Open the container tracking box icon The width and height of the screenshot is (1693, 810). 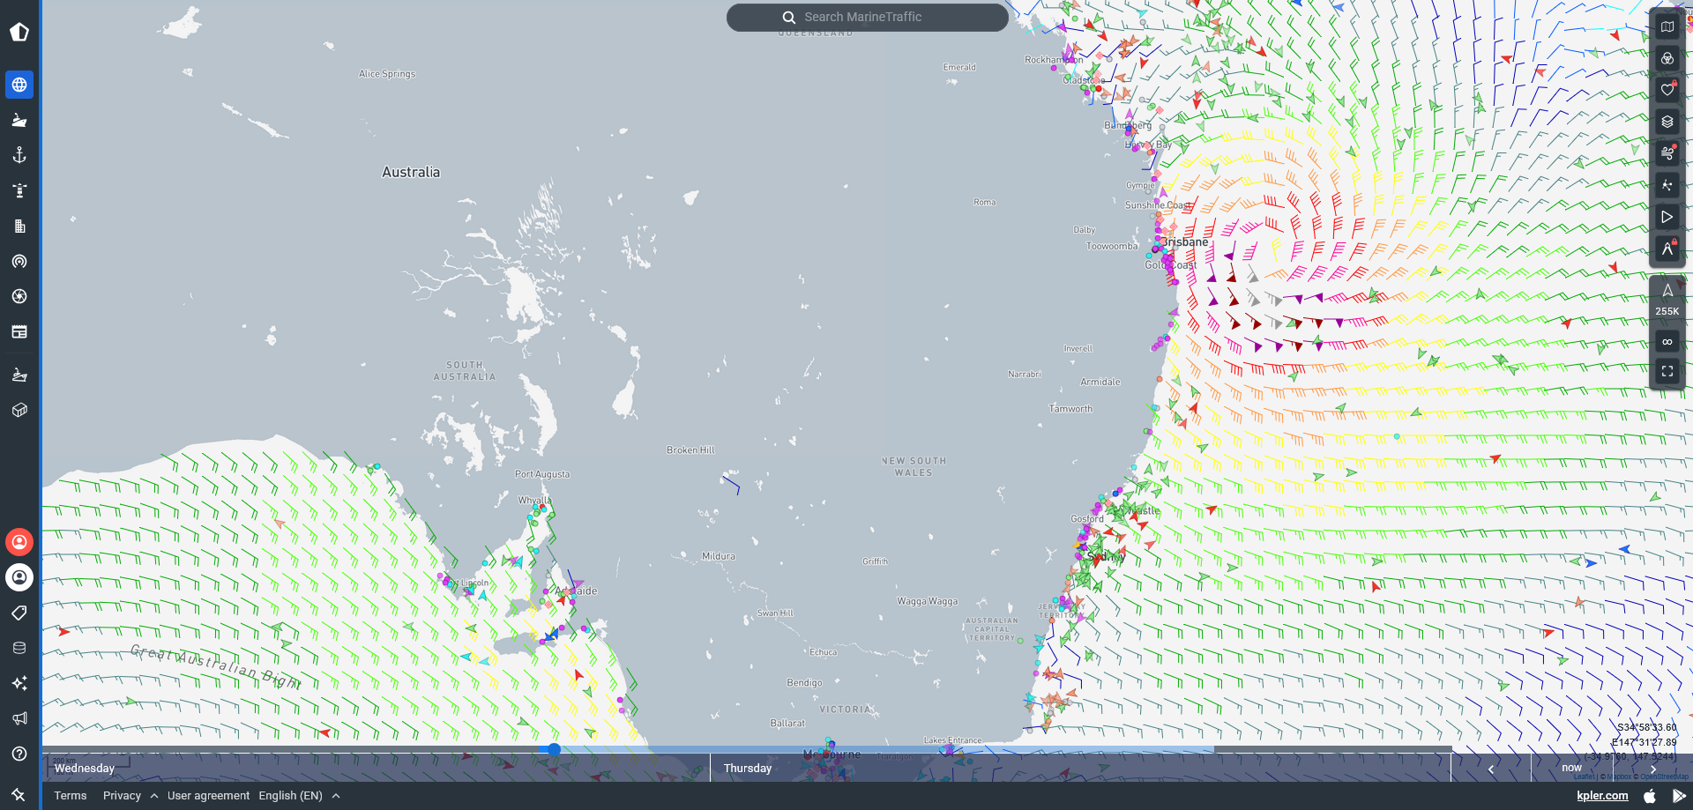pos(19,410)
